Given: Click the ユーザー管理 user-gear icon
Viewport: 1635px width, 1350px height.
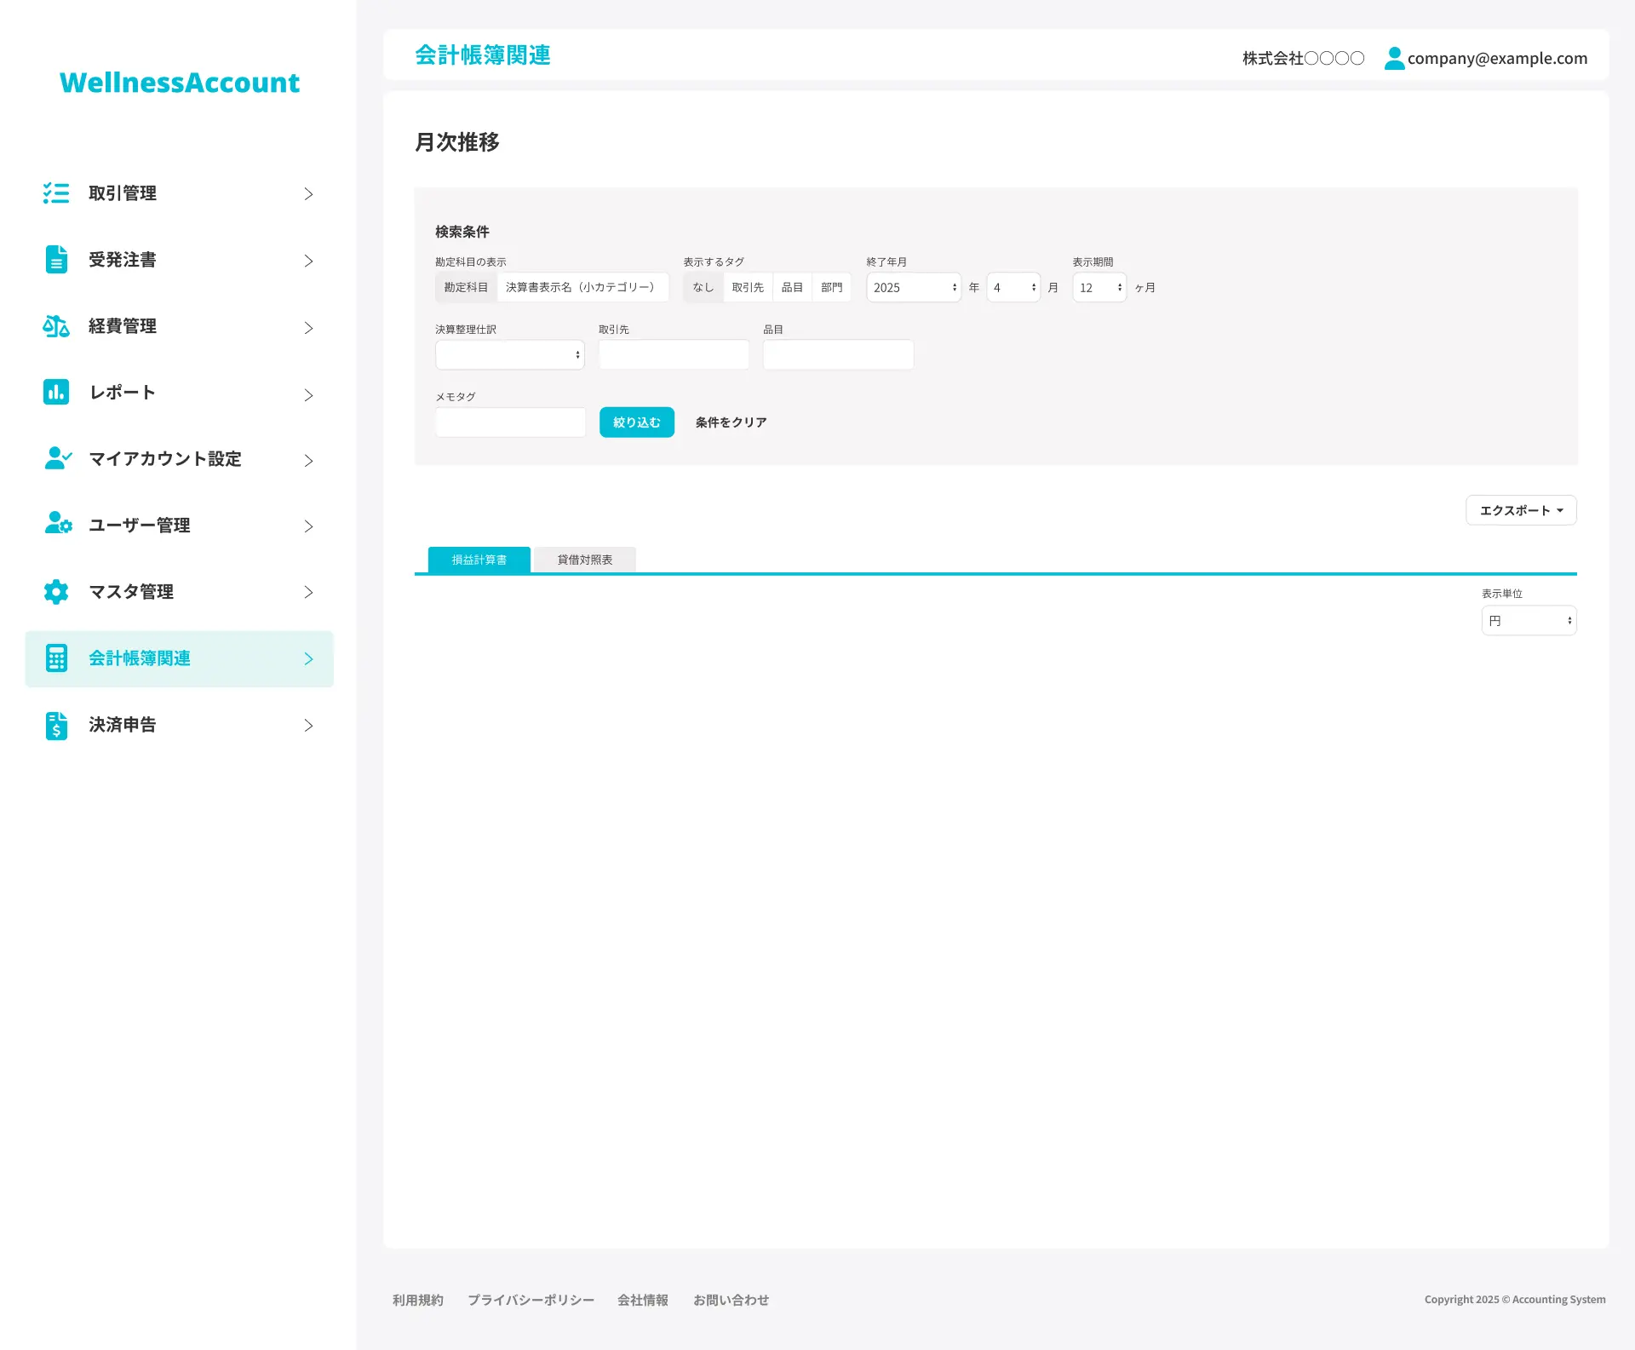Looking at the screenshot, I should (x=57, y=525).
